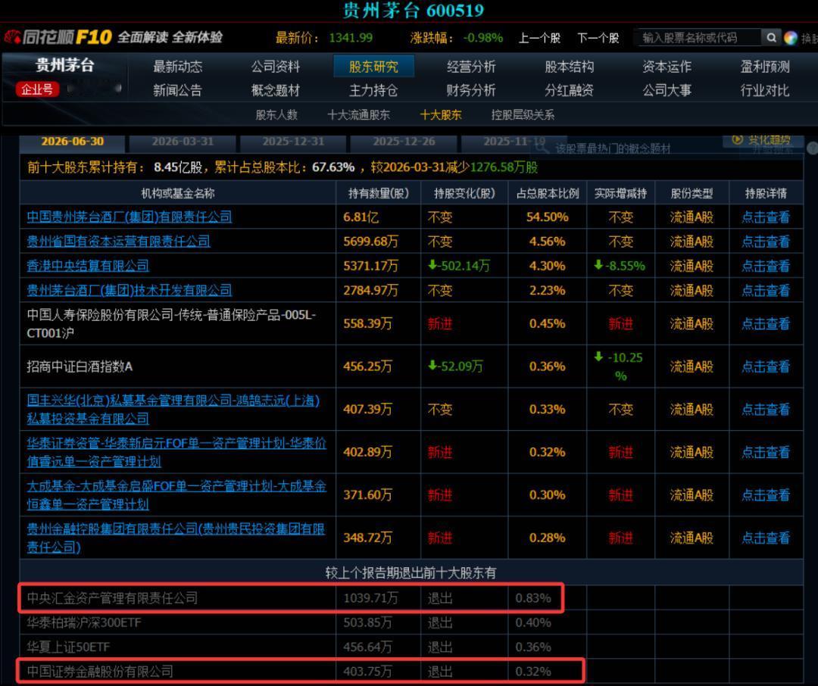Viewport: 818px width, 686px height.
Task: Click the 实际增减持 column header
Action: pyautogui.click(x=620, y=194)
